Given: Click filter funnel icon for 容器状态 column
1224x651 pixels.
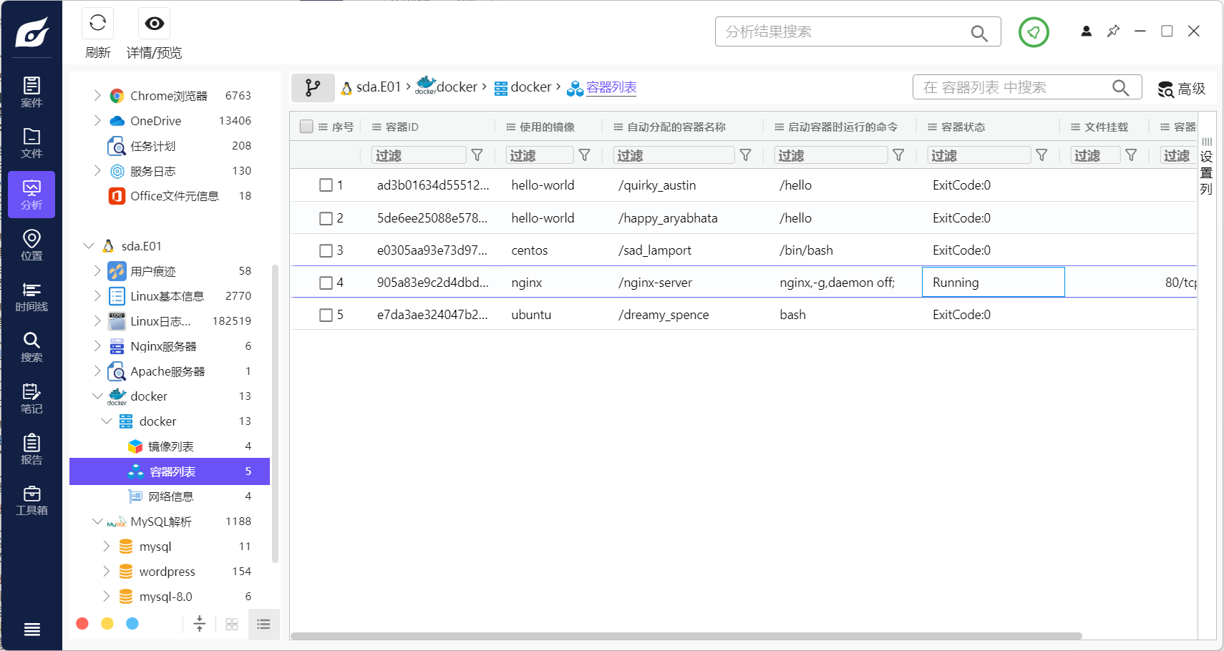Looking at the screenshot, I should pos(1041,155).
